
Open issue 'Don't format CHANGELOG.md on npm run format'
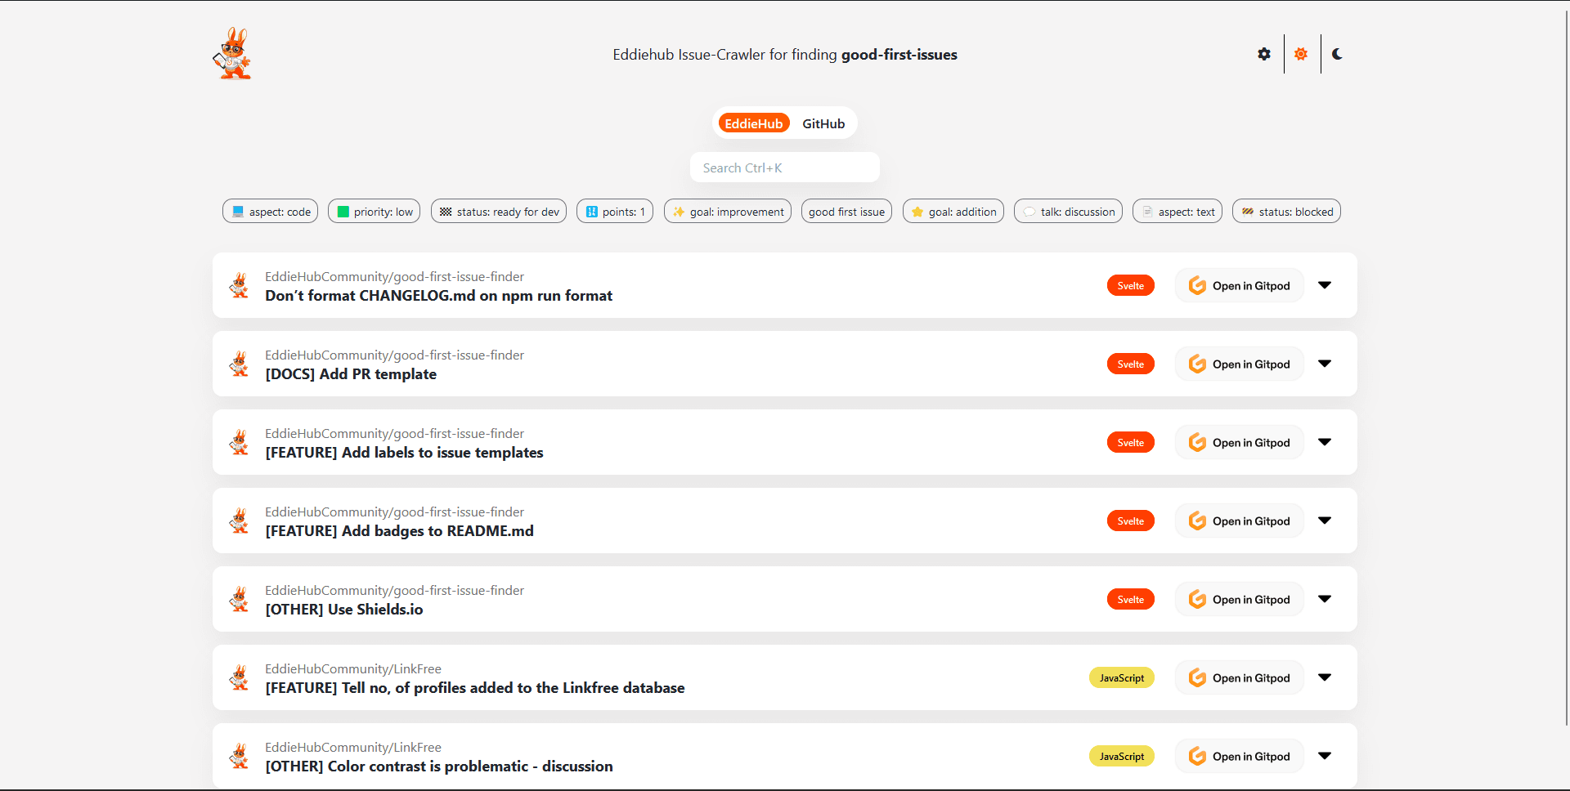click(438, 296)
